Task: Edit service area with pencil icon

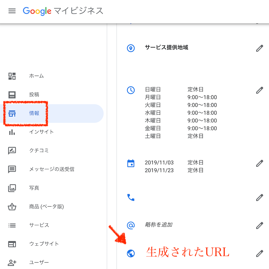Action: tap(260, 48)
